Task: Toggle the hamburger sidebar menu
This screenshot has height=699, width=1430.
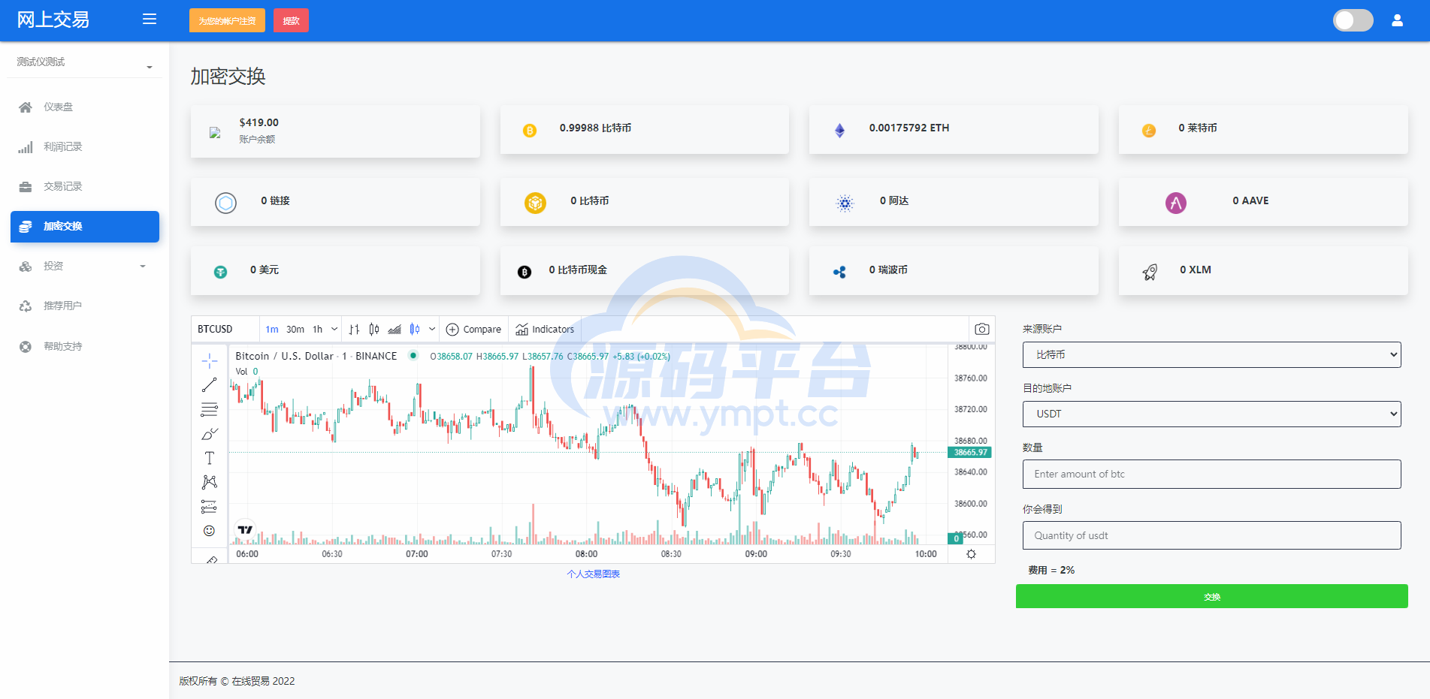Action: tap(150, 20)
